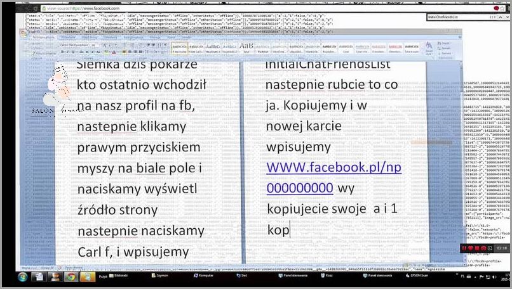Open Komputer from the taskbar toolbar
512x289 pixels.
click(203, 275)
